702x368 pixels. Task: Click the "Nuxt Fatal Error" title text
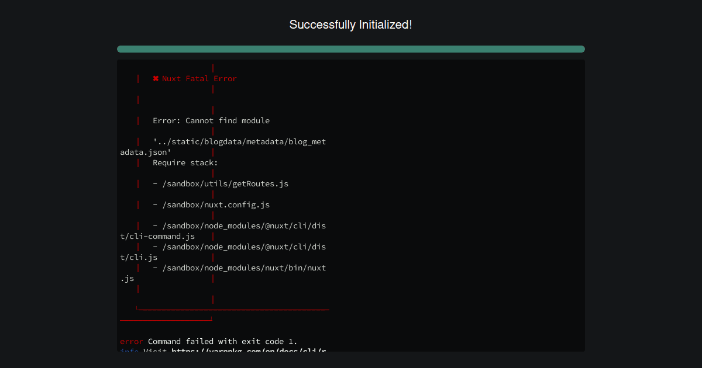tap(199, 79)
